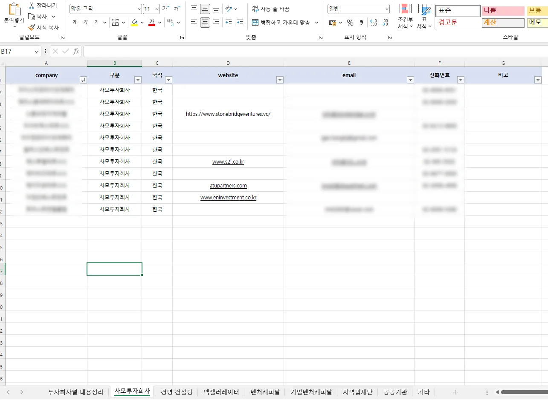The height and width of the screenshot is (400, 548).
Task: Select the 표준 cell style
Action: click(458, 11)
